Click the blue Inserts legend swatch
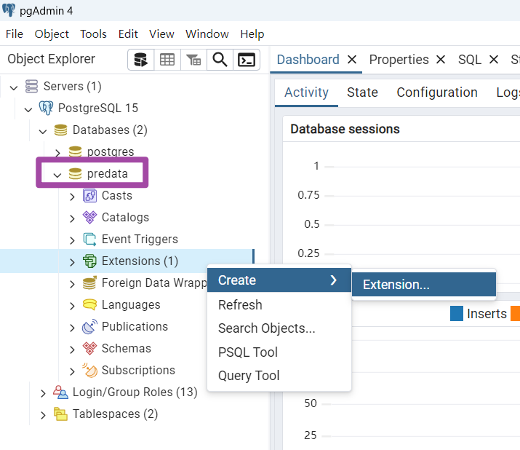 [456, 314]
